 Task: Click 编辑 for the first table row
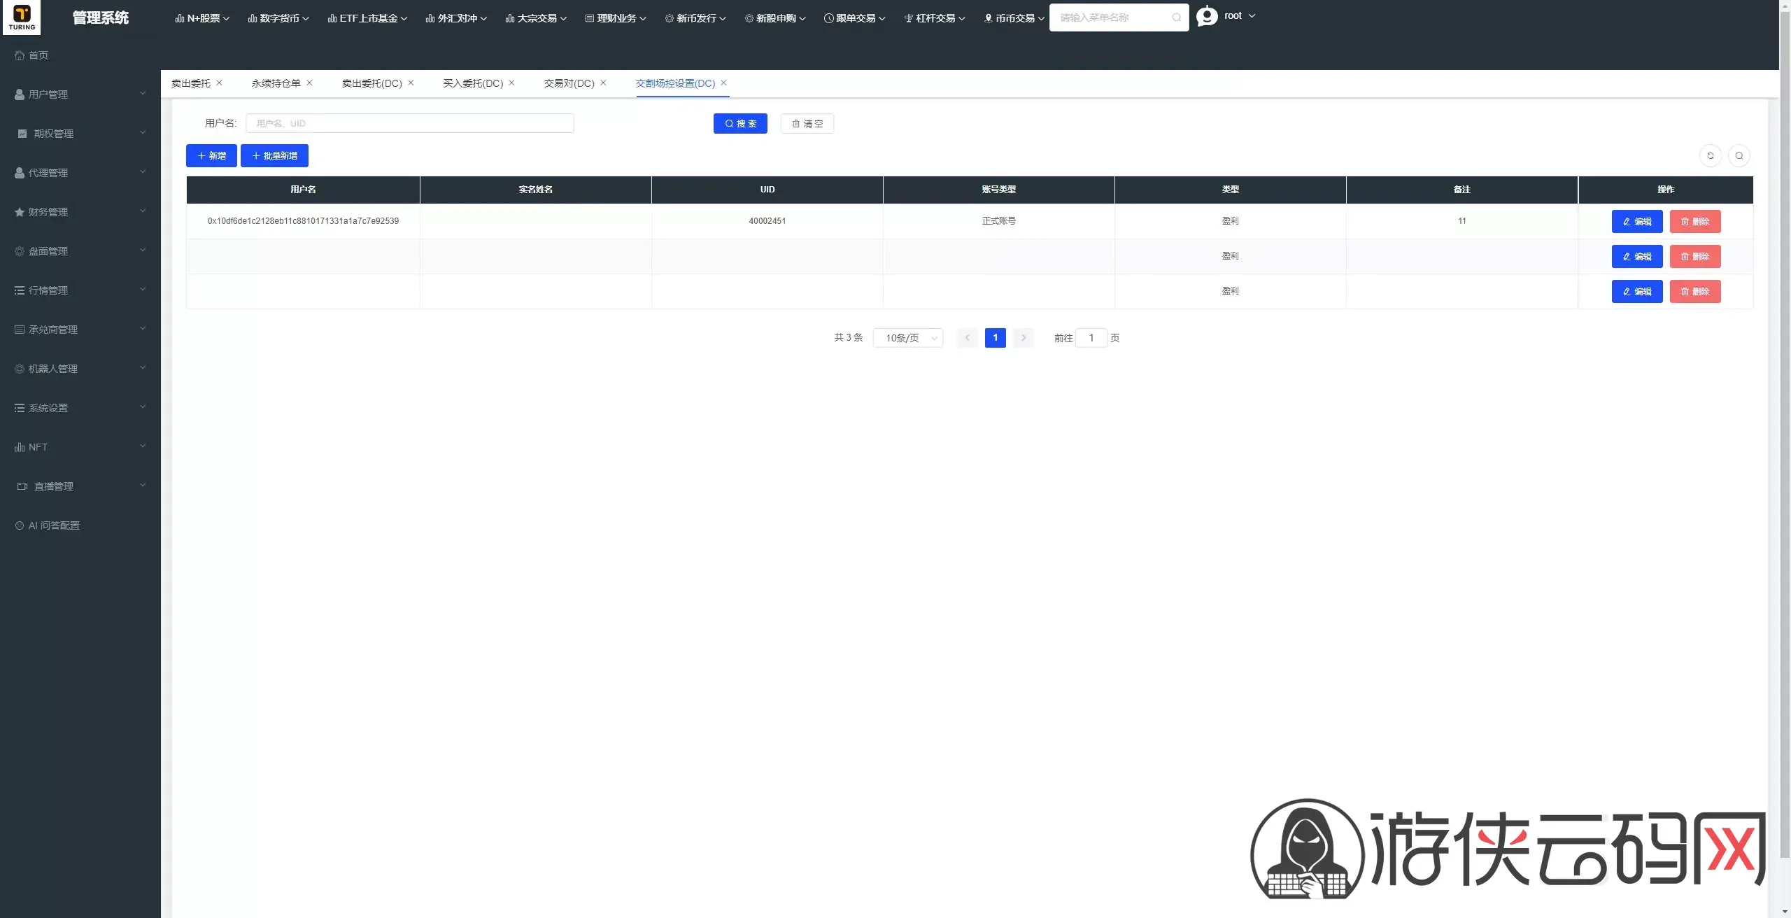pyautogui.click(x=1637, y=221)
